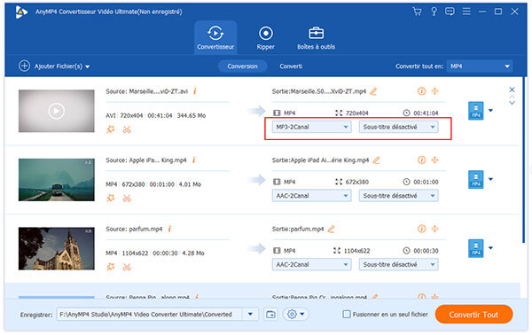Open the compress icon for the Apple iPad output
The height and width of the screenshot is (335, 532).
click(434, 160)
